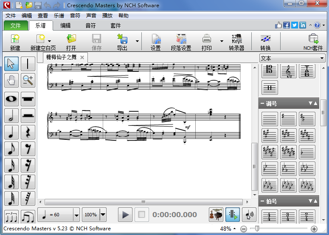Image resolution: width=329 pixels, height=235 pixels.
Task: Choose the no-accidentals key signature
Action: 270,119
